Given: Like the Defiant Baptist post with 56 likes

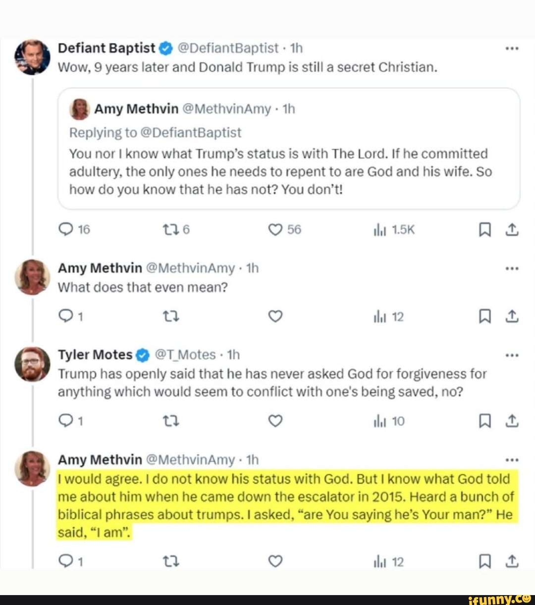Looking at the screenshot, I should (x=275, y=229).
